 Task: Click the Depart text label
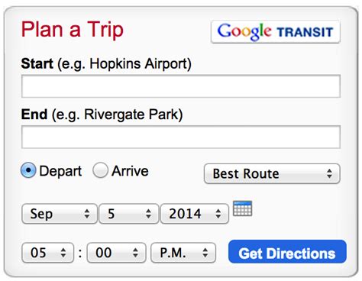(60, 171)
